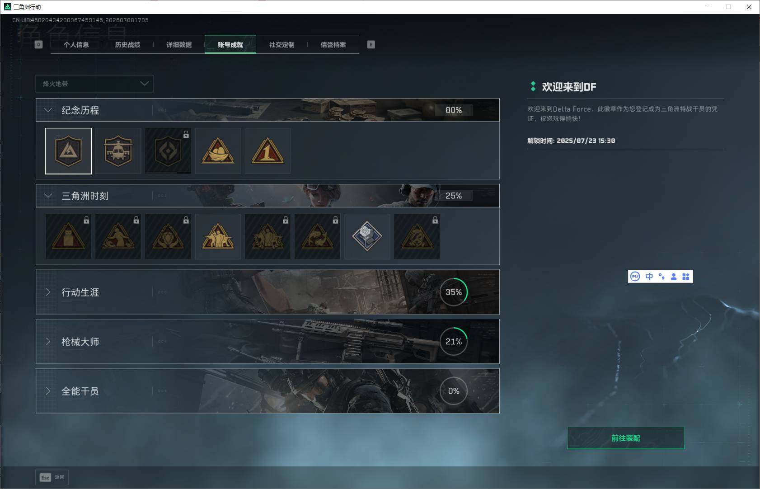Open the IME toolbox grid icon

(x=686, y=277)
